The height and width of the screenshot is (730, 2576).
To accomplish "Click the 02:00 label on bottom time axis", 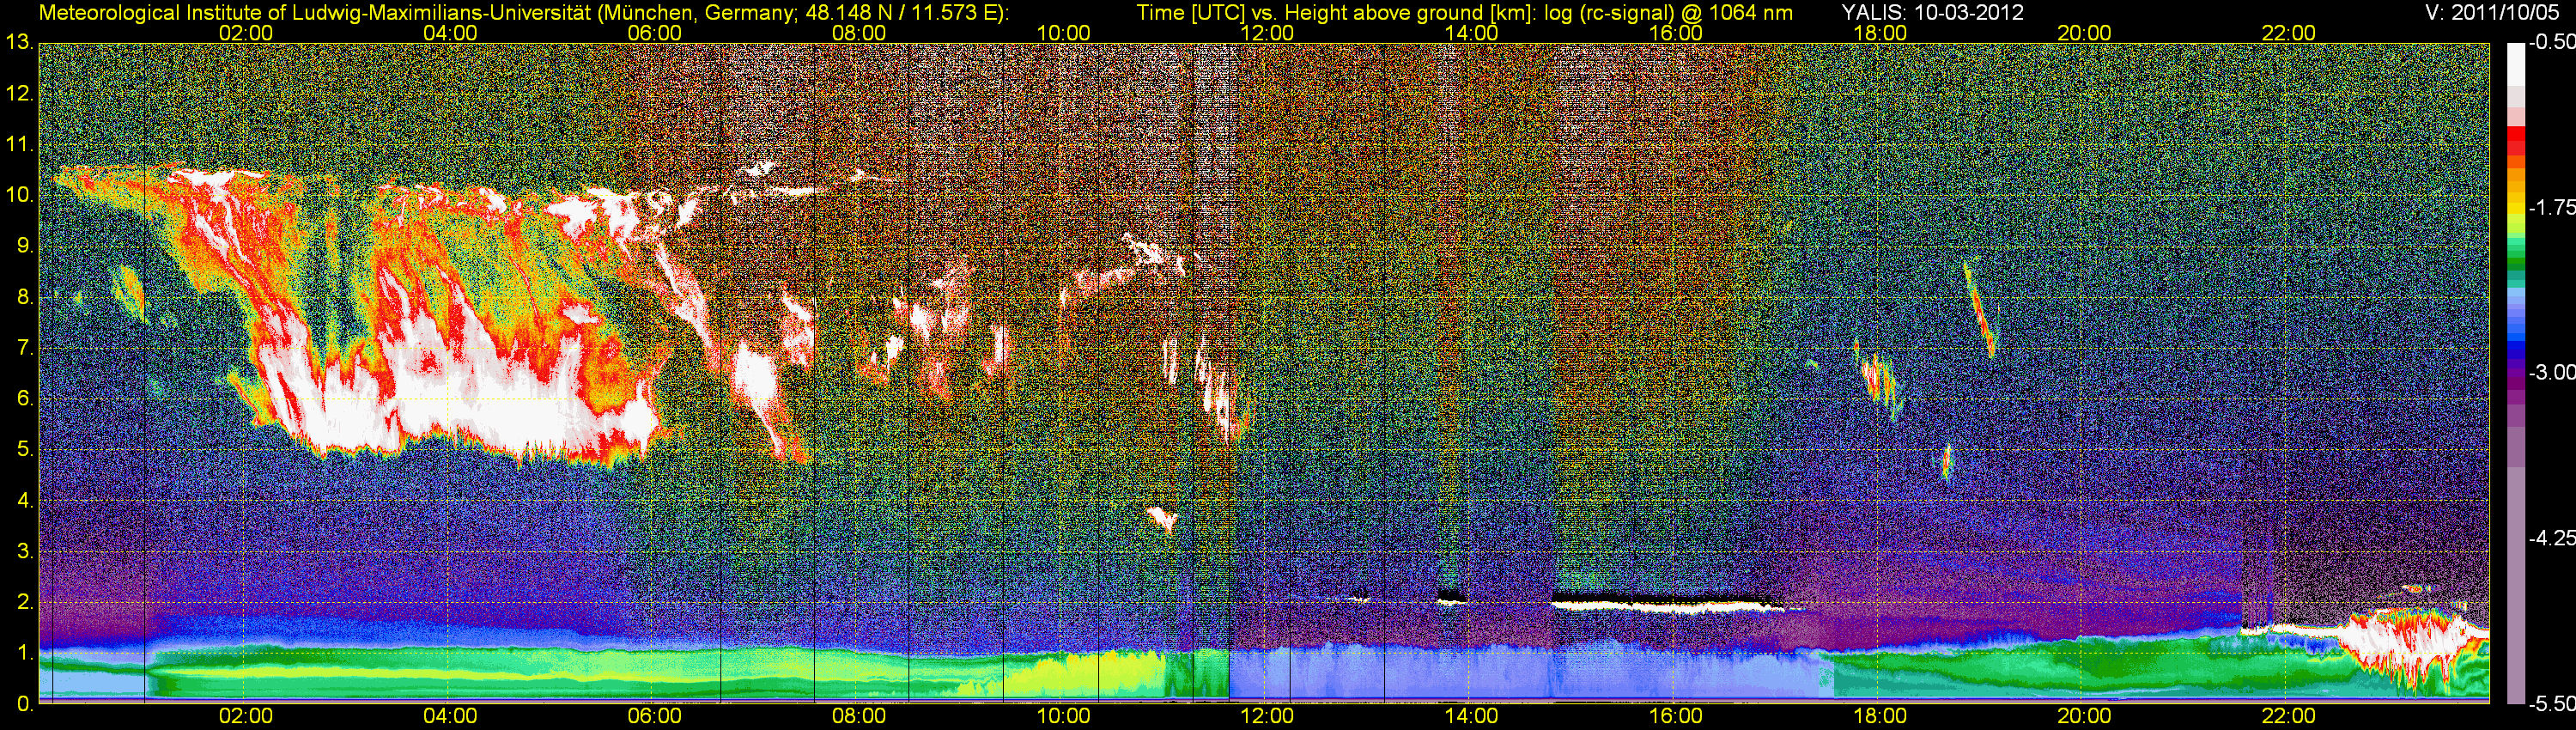I will click(246, 717).
